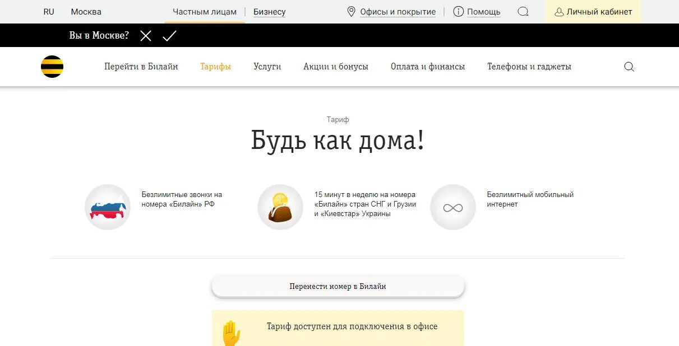
Task: Click the yellow hand icon
Action: (x=231, y=333)
